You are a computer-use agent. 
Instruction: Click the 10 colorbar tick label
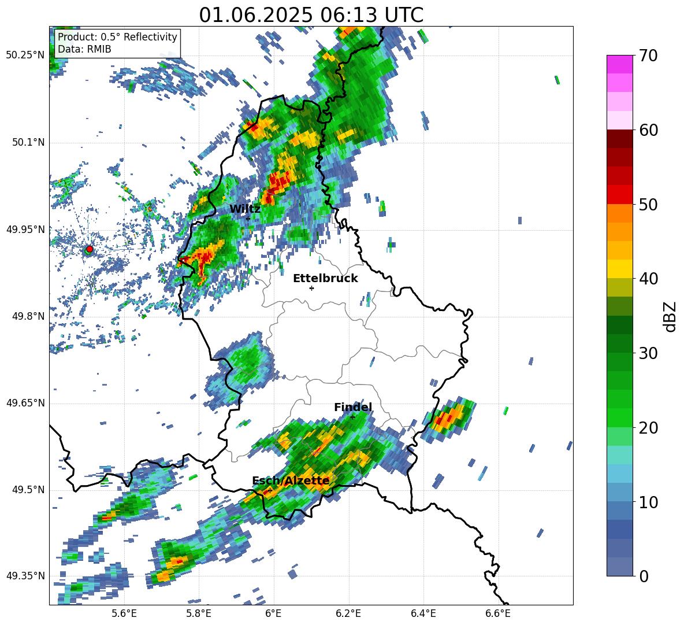pyautogui.click(x=648, y=502)
